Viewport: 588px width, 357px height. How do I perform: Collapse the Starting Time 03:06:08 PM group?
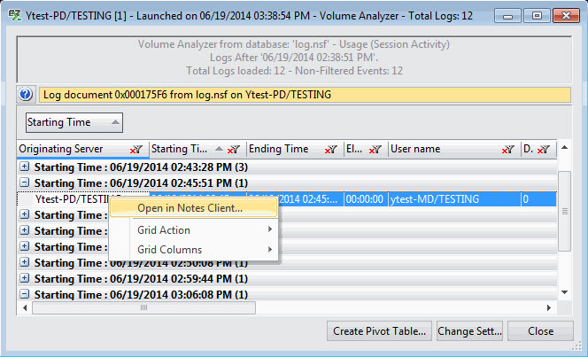(x=25, y=294)
